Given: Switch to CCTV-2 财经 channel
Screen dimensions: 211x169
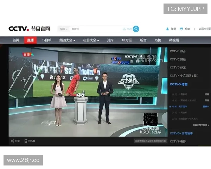Looking at the screenshot, I should (178, 59).
